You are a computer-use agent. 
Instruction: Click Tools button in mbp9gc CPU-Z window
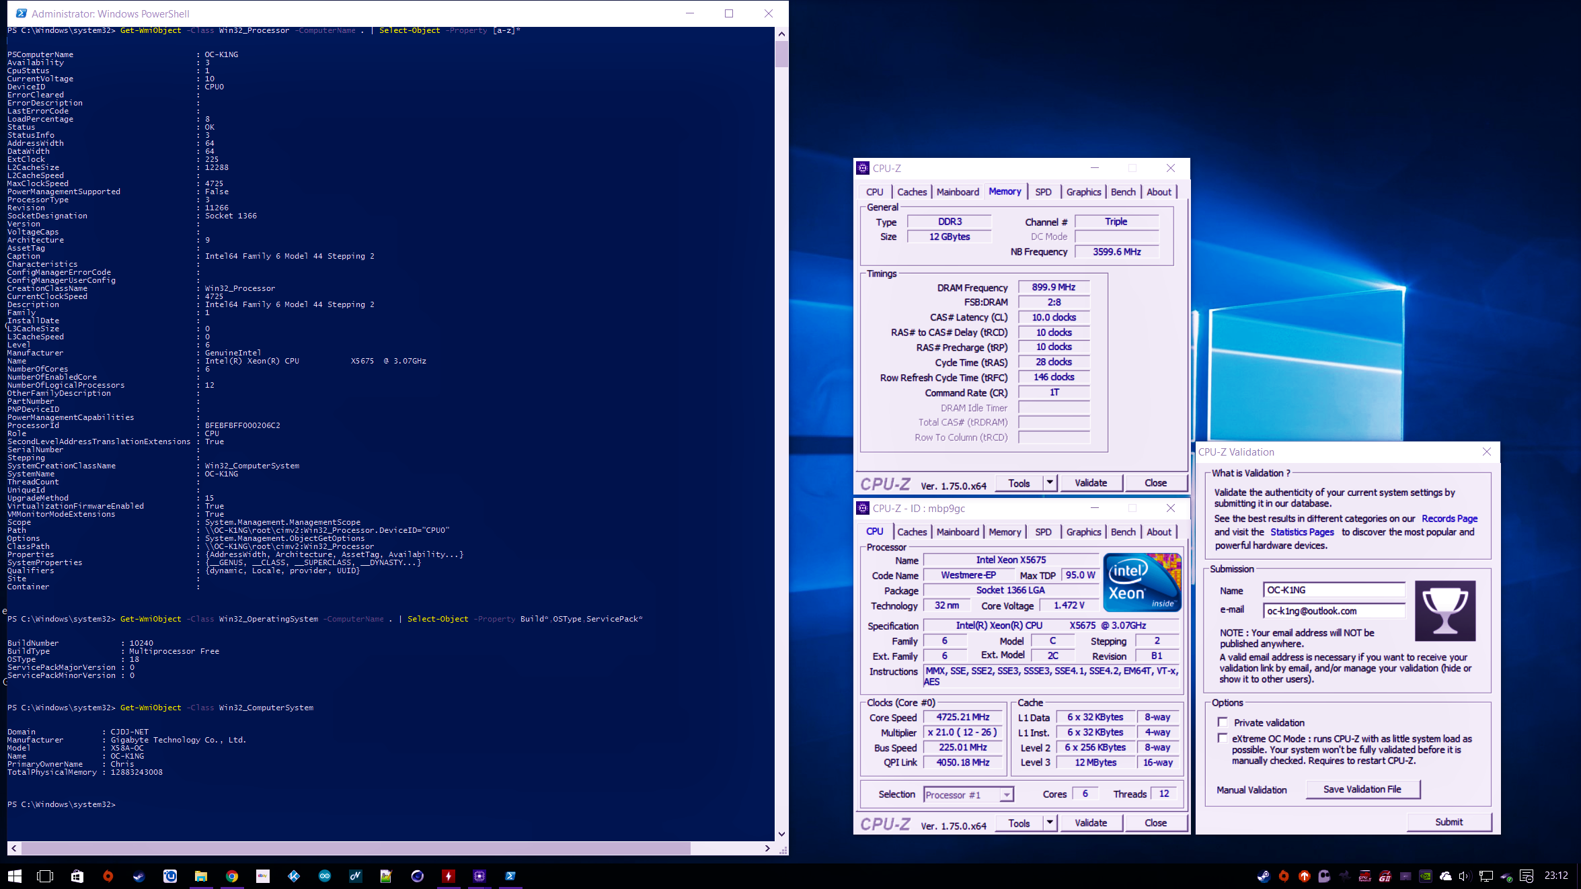pyautogui.click(x=1019, y=823)
